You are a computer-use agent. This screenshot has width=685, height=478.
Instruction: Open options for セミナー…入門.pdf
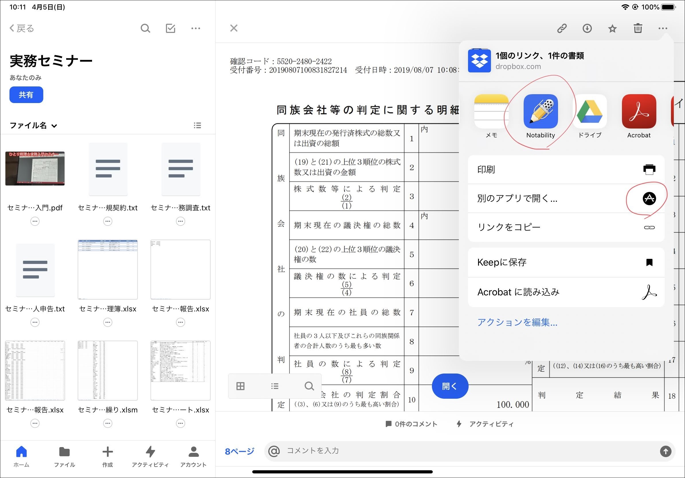(x=35, y=222)
